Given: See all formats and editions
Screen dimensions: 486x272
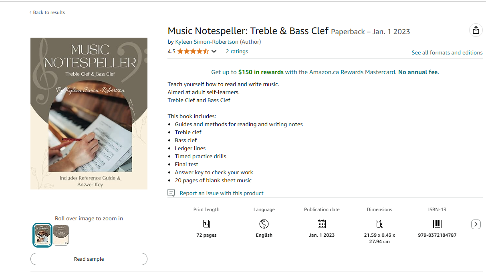Looking at the screenshot, I should [x=447, y=52].
